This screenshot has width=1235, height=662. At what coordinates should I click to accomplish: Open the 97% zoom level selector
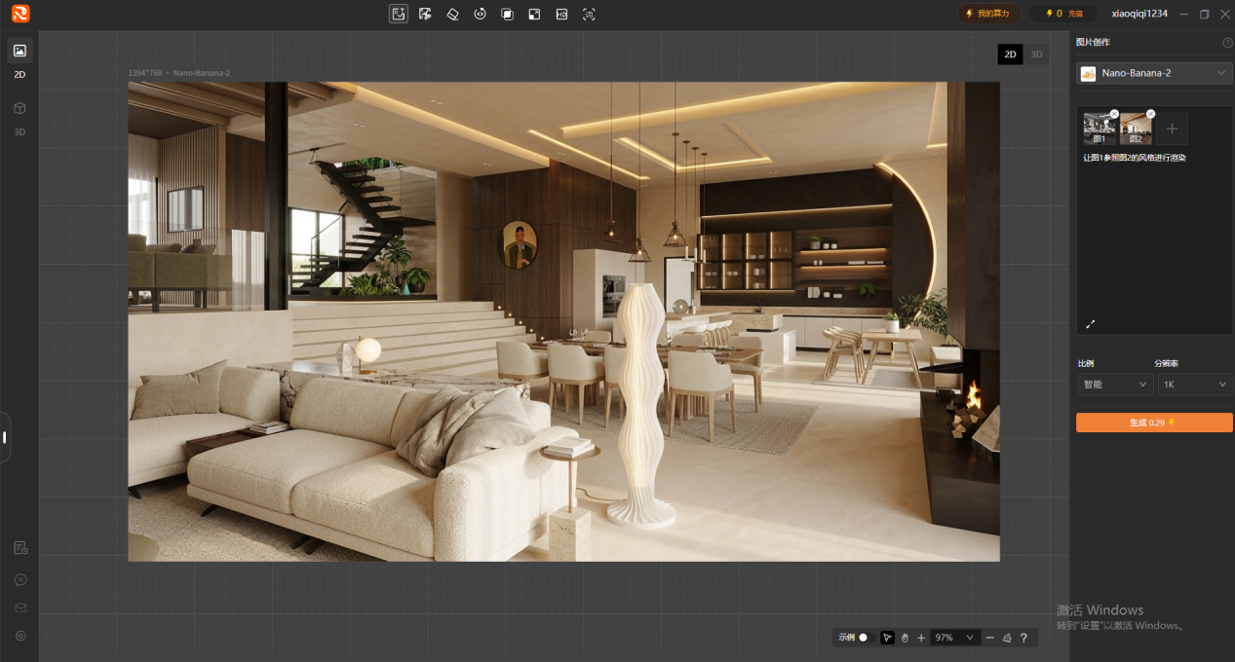tap(953, 638)
